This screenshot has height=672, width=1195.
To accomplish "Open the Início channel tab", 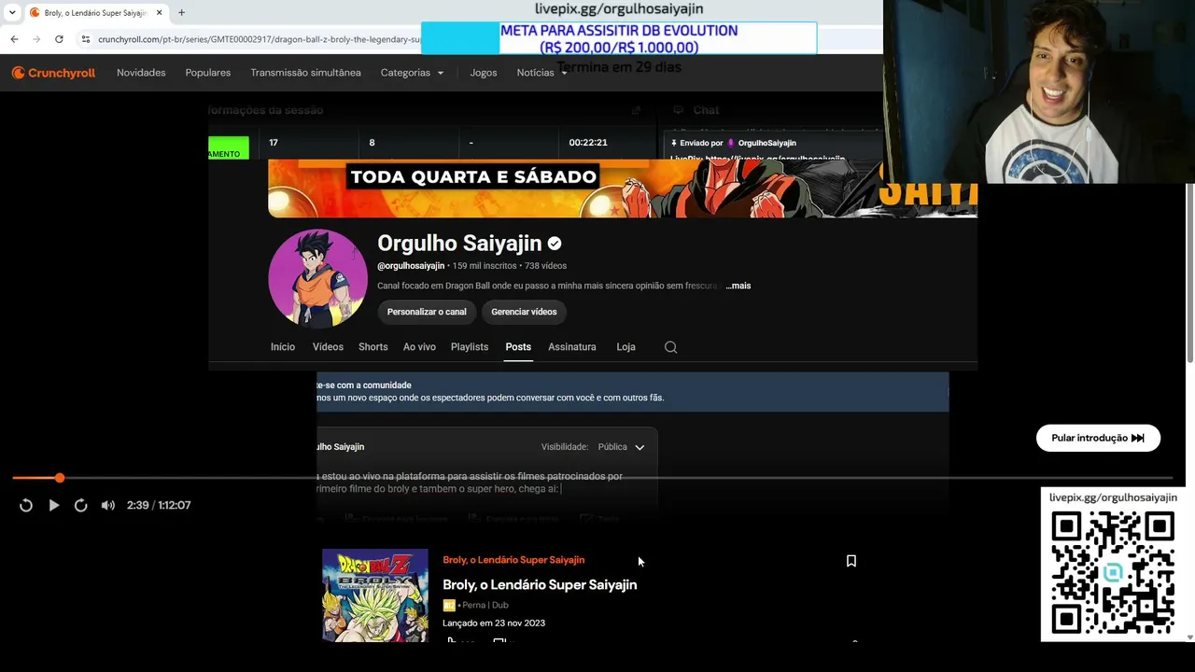I will tap(283, 347).
